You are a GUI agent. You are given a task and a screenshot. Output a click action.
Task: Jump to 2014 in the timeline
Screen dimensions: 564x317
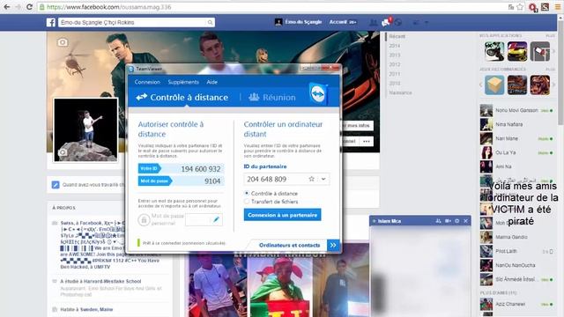pos(395,46)
